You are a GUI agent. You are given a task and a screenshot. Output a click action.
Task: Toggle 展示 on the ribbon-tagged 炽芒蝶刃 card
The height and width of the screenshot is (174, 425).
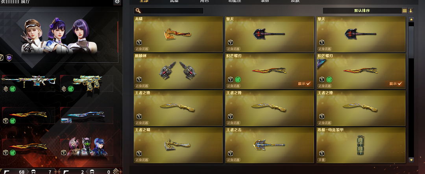pyautogui.click(x=395, y=83)
